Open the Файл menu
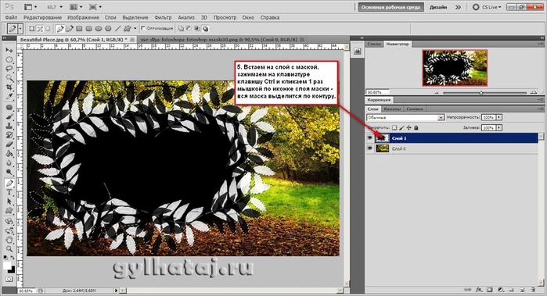Screen dimensions: 547x296 [x=12, y=17]
